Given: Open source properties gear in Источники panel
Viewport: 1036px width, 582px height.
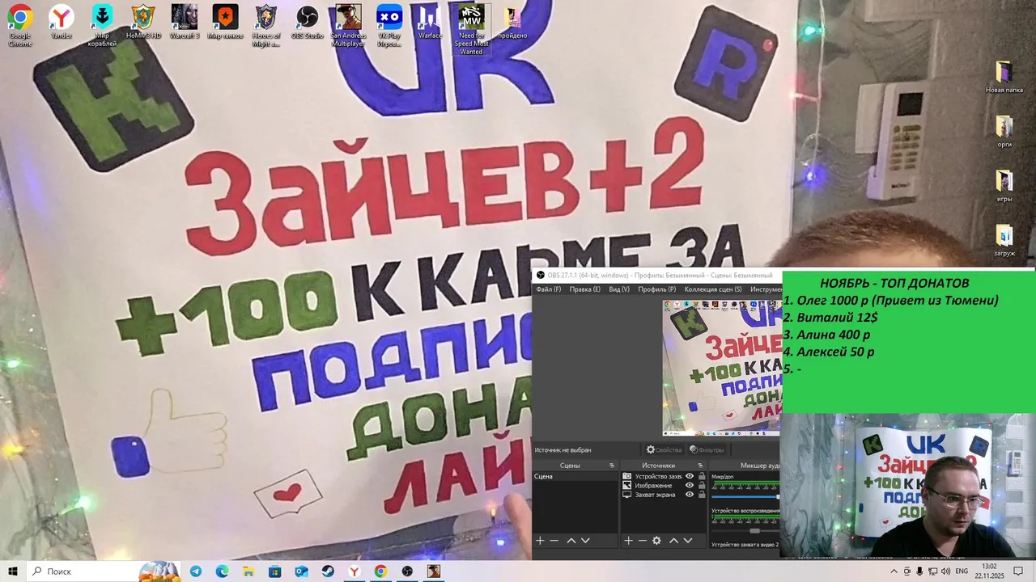Looking at the screenshot, I should (x=656, y=540).
